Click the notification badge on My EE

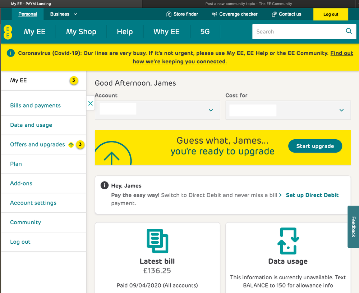tap(74, 80)
